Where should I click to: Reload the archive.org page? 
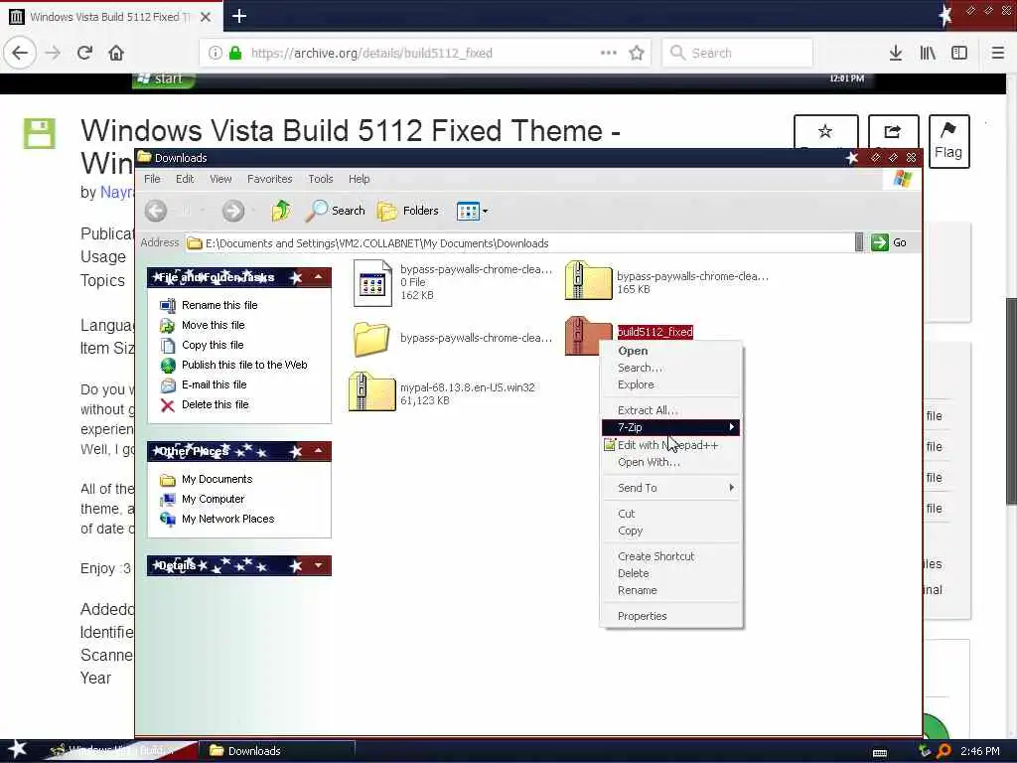85,53
